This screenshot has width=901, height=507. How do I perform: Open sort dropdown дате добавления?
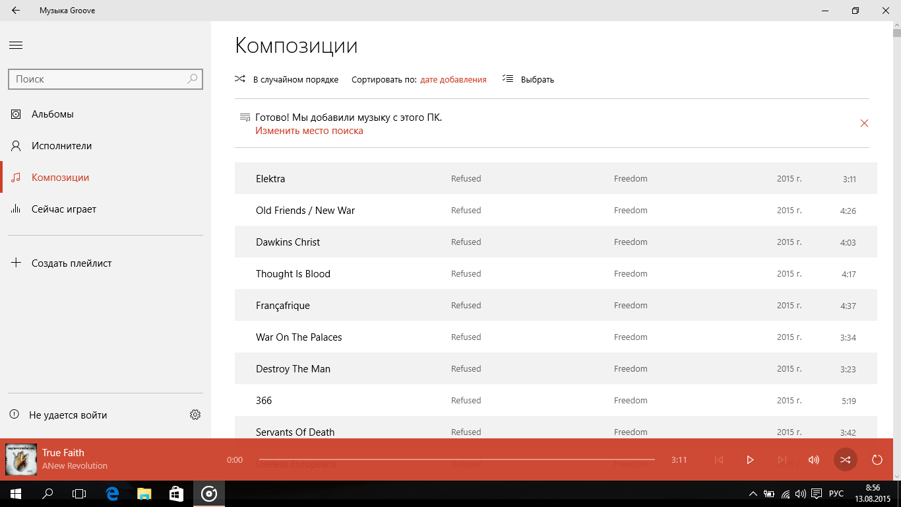click(x=453, y=80)
